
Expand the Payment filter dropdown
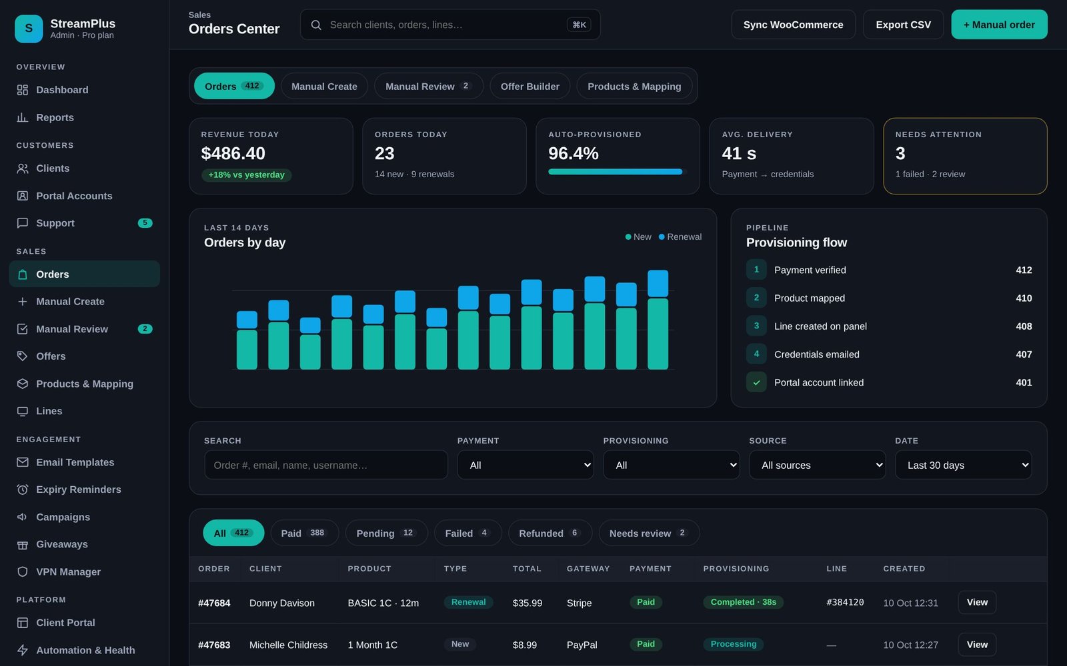point(525,465)
